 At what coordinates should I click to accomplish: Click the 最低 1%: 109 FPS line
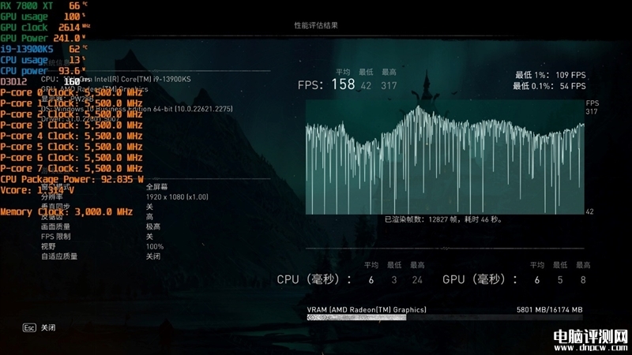(550, 75)
